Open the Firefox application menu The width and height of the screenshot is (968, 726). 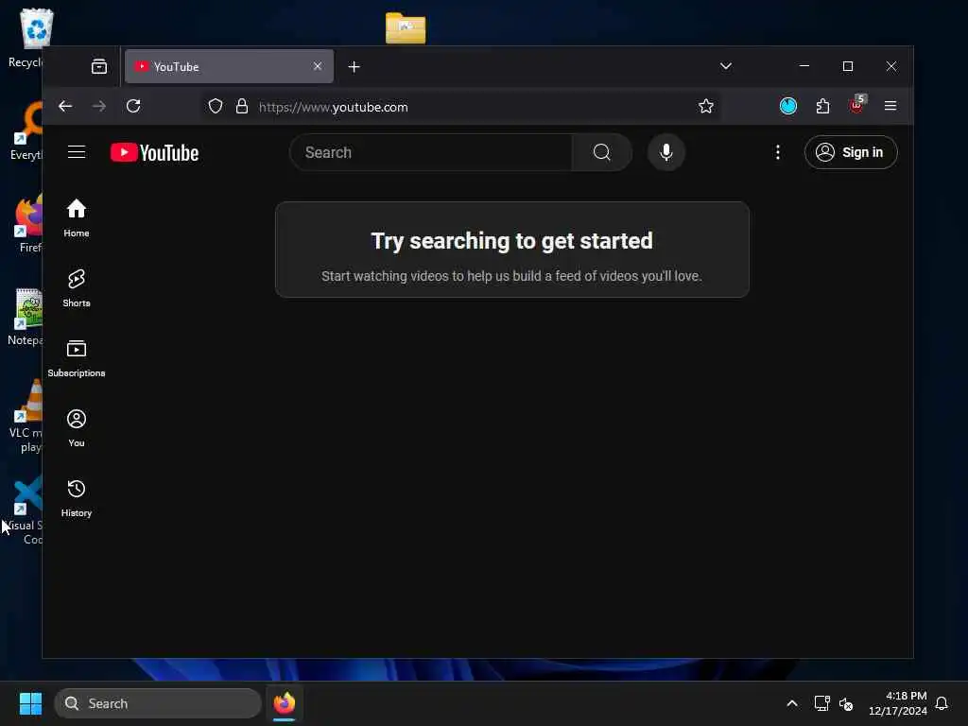[x=890, y=106]
